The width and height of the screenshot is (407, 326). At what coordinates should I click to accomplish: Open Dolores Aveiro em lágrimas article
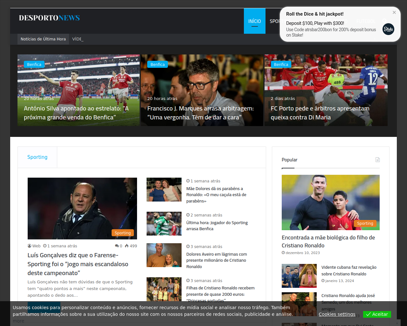coord(217,260)
